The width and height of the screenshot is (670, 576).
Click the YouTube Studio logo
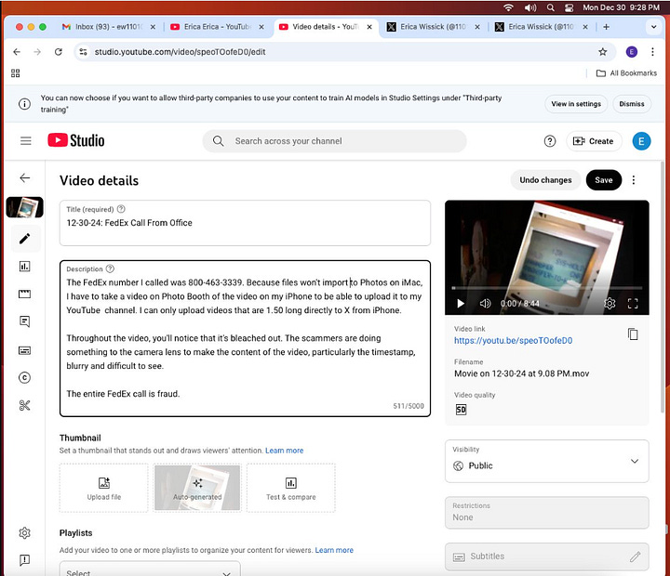click(76, 140)
